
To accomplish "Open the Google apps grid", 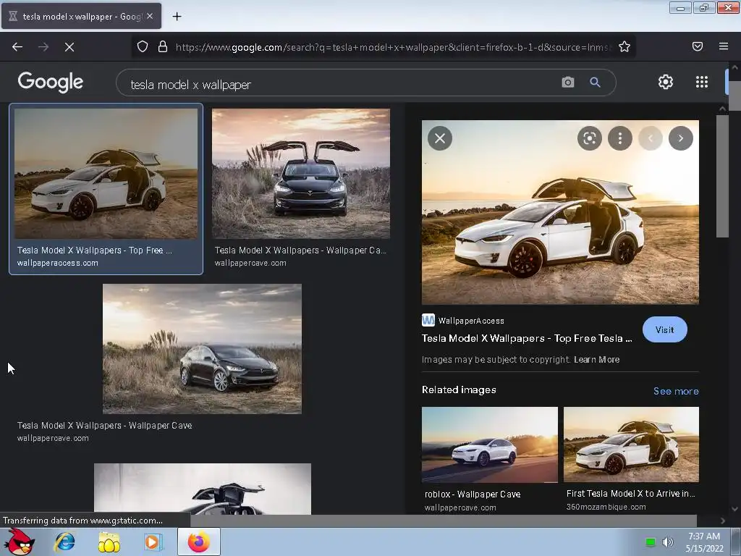I will click(x=702, y=82).
